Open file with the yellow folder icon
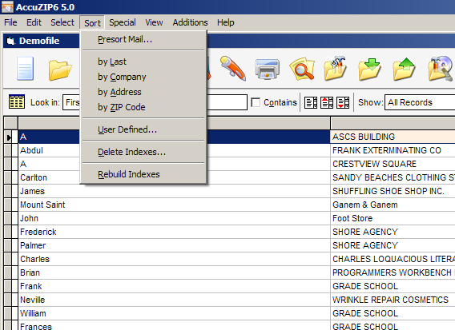 point(60,70)
